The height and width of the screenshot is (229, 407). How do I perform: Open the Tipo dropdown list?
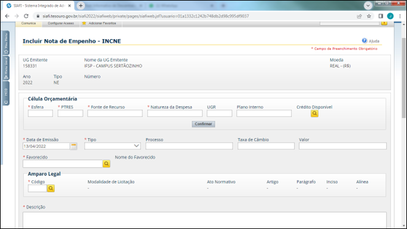click(112, 146)
